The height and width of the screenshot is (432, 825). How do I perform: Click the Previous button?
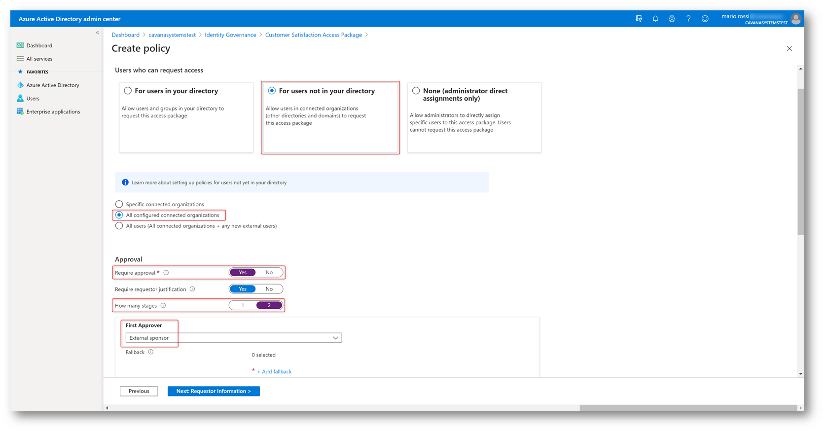click(139, 391)
